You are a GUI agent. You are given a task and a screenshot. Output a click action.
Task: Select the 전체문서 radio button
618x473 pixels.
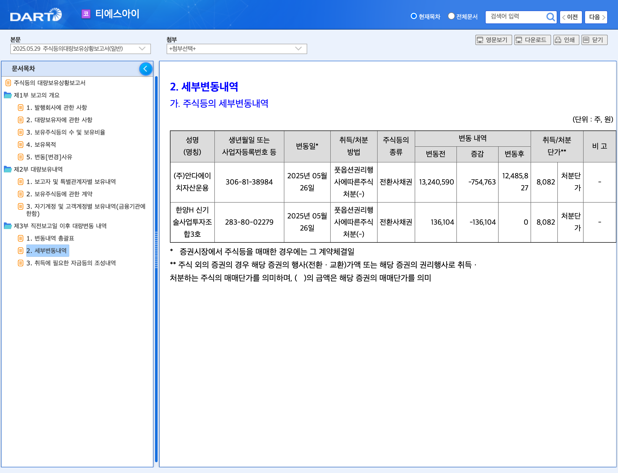coord(451,16)
